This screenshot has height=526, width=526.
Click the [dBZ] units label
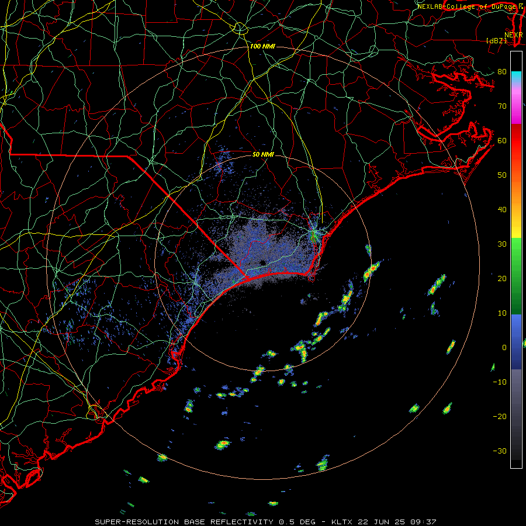pyautogui.click(x=496, y=40)
